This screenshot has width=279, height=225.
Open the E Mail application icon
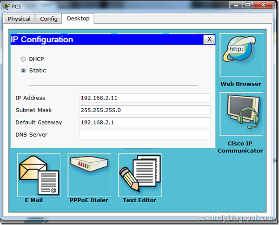pyautogui.click(x=39, y=175)
